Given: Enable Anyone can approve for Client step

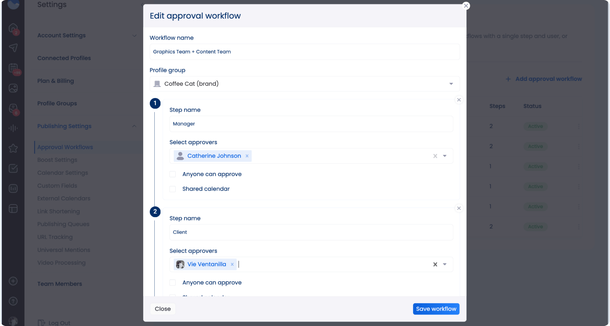Looking at the screenshot, I should 173,283.
